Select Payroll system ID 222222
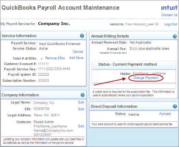 click(44, 75)
